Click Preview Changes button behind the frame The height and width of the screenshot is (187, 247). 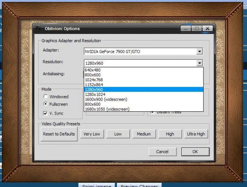pos(139,185)
